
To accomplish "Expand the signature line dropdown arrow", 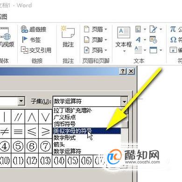I will [161, 29].
